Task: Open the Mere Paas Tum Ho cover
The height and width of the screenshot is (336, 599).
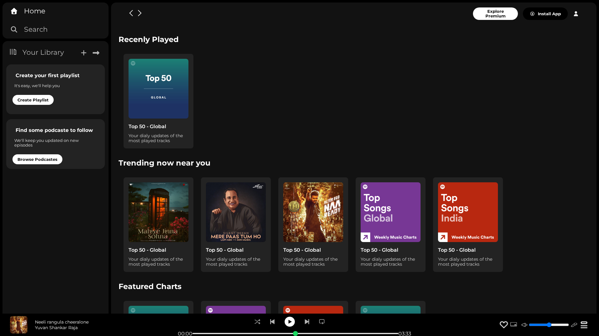Action: click(236, 212)
